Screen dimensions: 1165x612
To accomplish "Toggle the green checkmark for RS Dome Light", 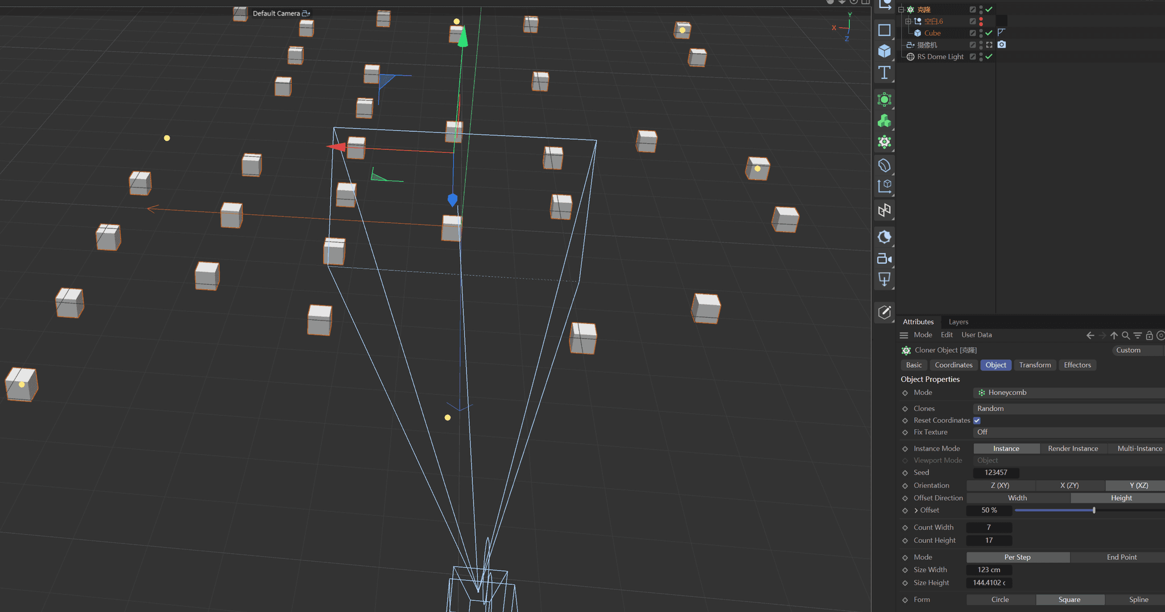I will pyautogui.click(x=989, y=56).
